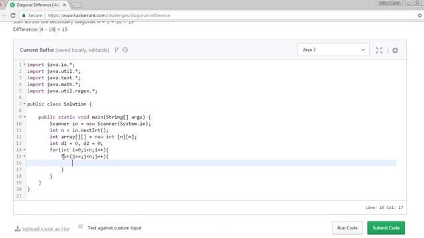Reload the page with the refresh icon
This screenshot has height=238, width=424.
[13, 15]
